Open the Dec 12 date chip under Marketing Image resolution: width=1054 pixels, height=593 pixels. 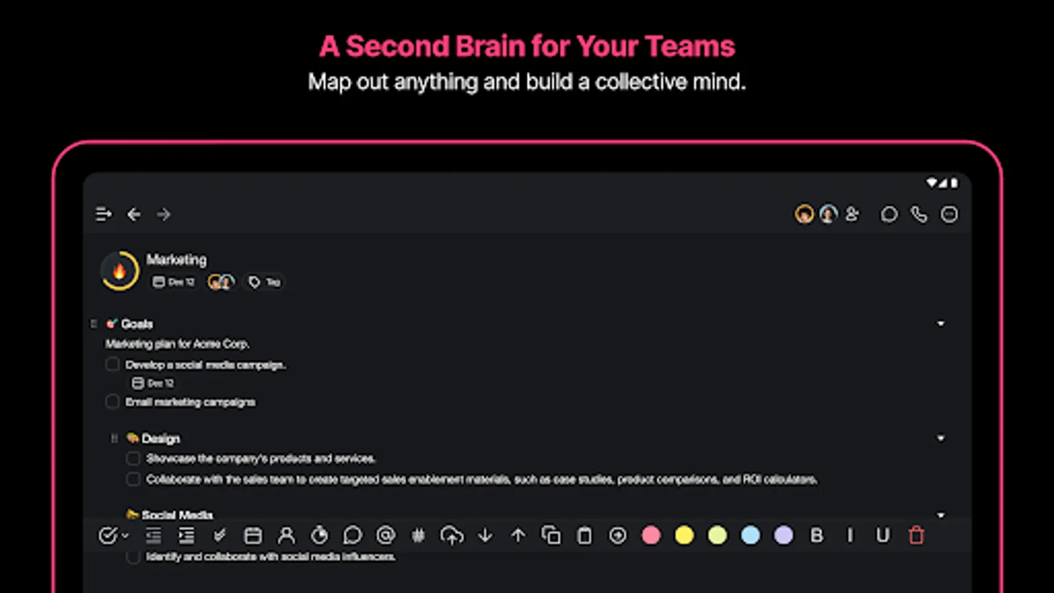point(173,282)
